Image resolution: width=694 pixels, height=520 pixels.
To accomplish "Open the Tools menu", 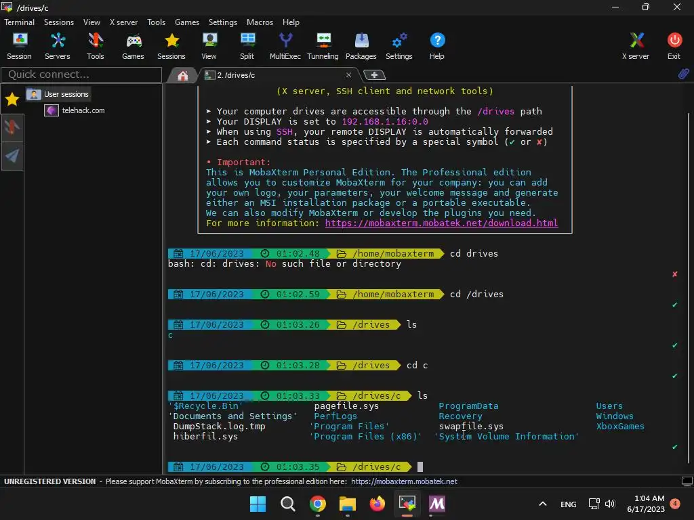I will (157, 22).
